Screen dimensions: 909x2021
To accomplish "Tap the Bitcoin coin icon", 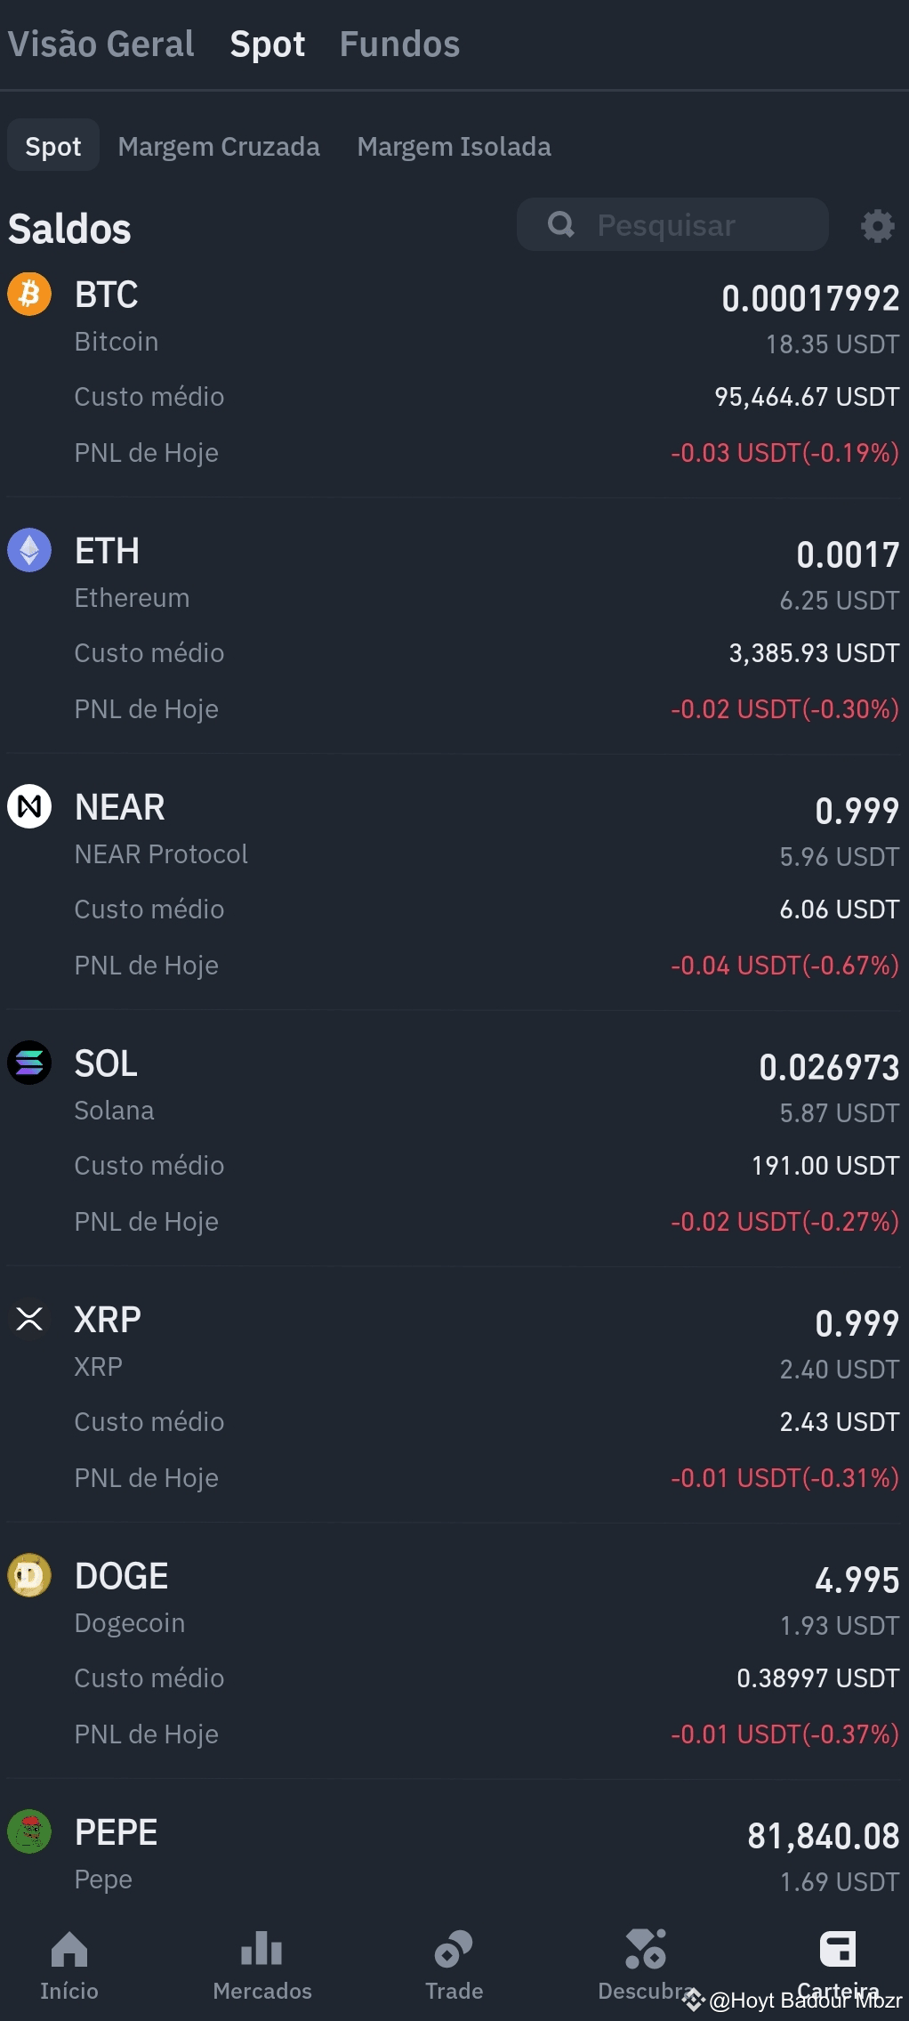I will point(29,294).
